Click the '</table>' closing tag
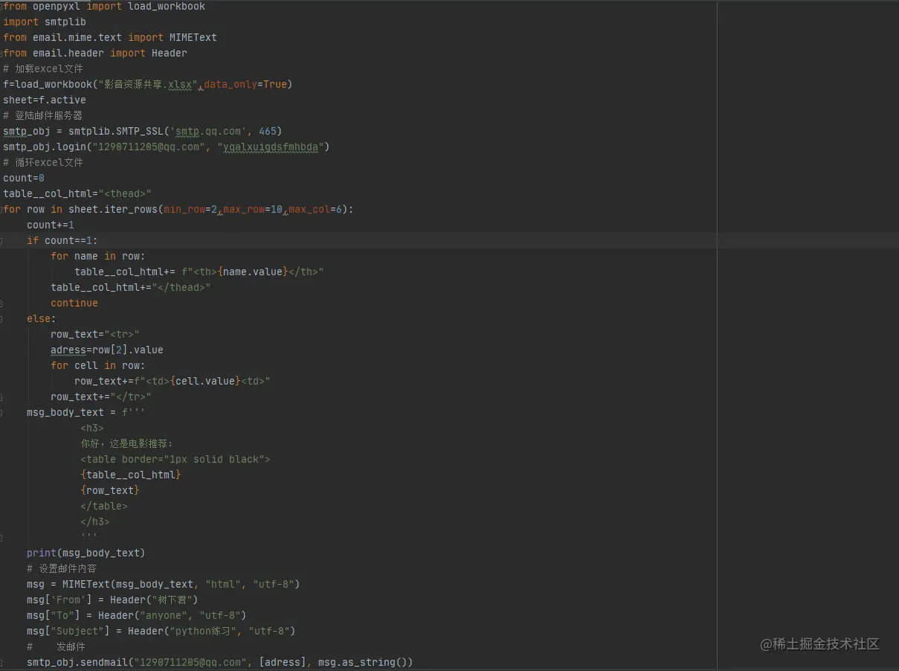Screen dimensions: 899x671 [104, 506]
